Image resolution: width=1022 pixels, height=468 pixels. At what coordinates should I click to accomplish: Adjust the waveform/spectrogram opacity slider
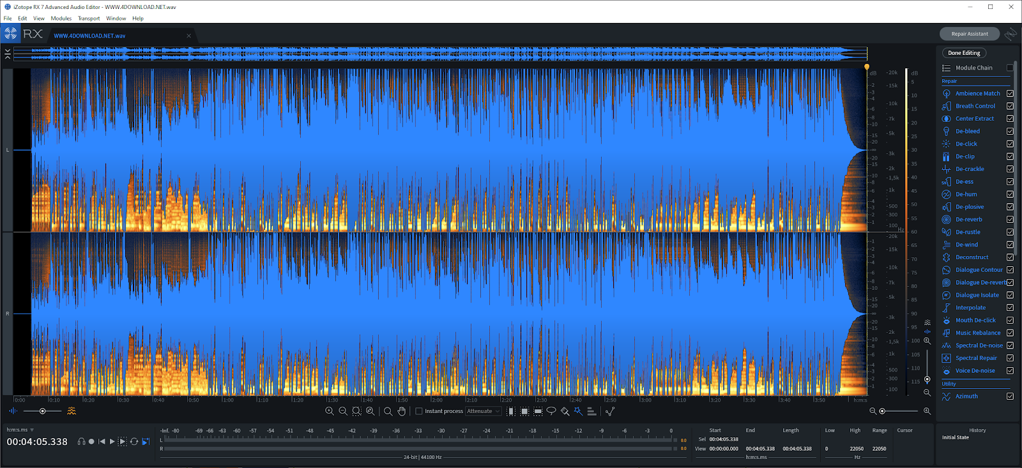pos(42,411)
